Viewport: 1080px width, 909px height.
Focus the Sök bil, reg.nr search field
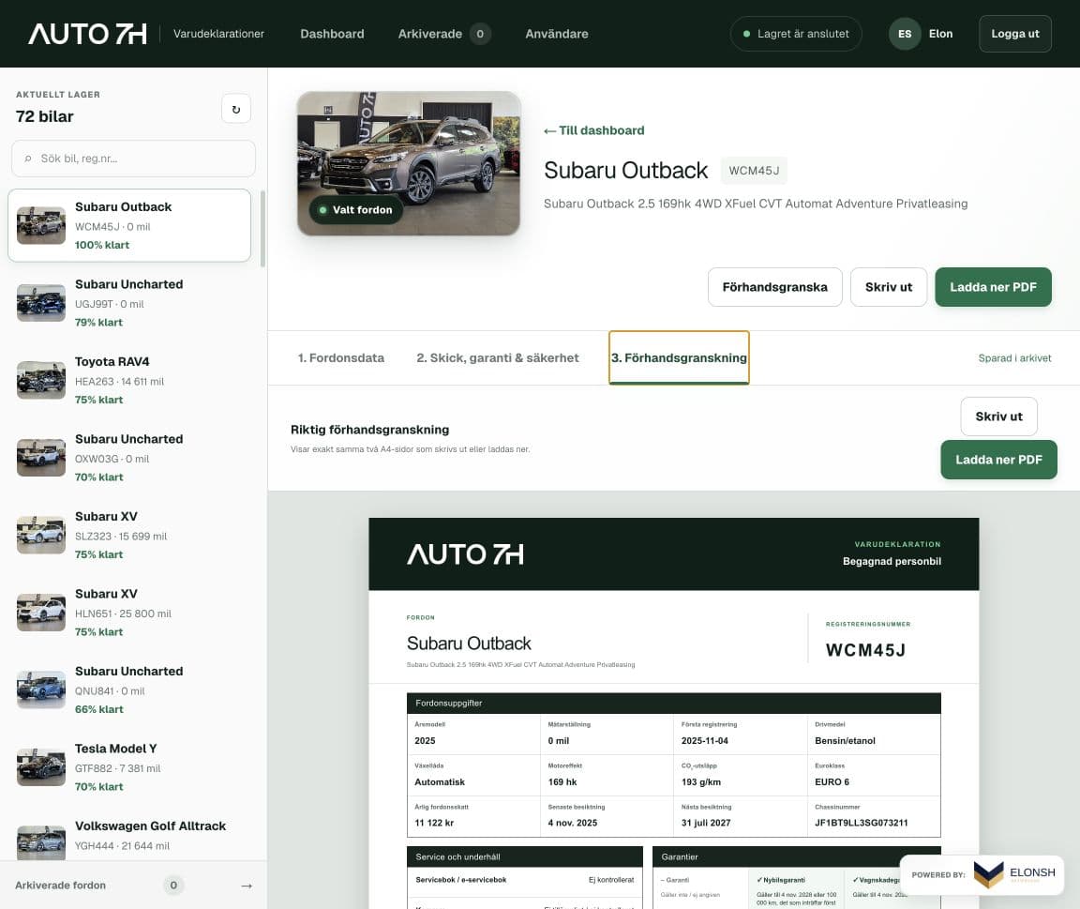[x=134, y=159]
